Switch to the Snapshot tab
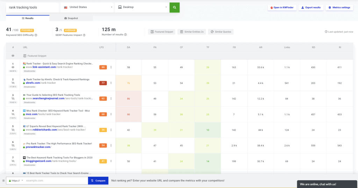Viewport: 358px width, 188px height. tap(71, 18)
